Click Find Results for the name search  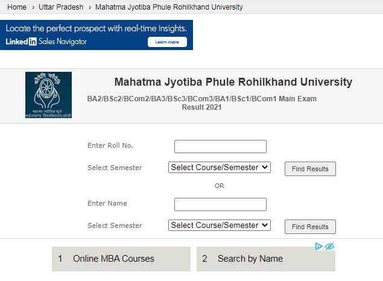click(x=310, y=227)
